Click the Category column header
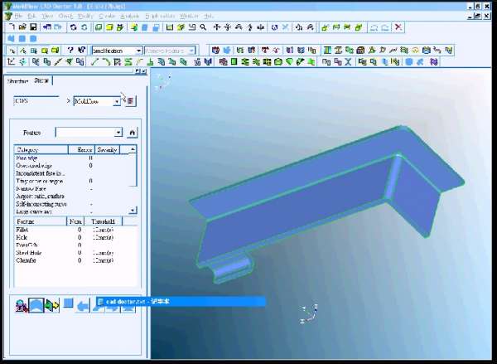Screen dimensions: 497x364 (41, 149)
